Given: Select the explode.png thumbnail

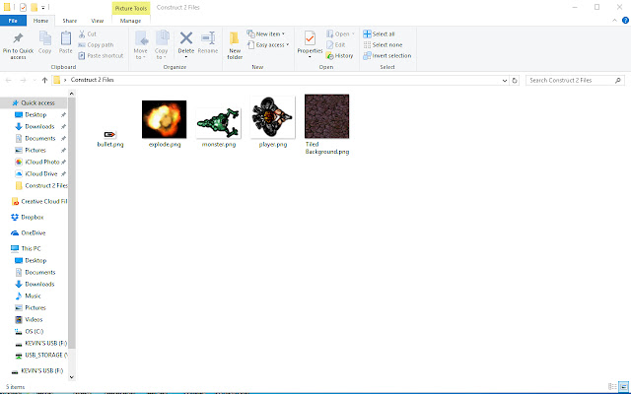Looking at the screenshot, I should [x=165, y=119].
